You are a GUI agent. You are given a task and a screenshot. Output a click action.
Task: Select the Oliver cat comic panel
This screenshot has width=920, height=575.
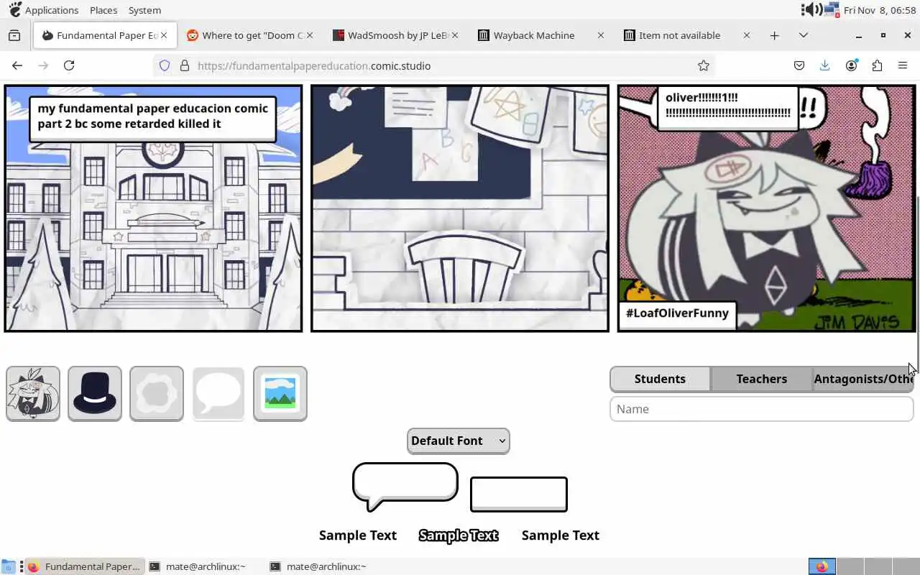[x=767, y=208]
